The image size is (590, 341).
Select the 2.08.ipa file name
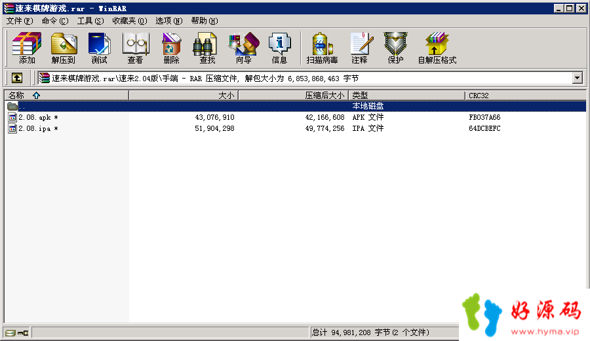[x=39, y=128]
